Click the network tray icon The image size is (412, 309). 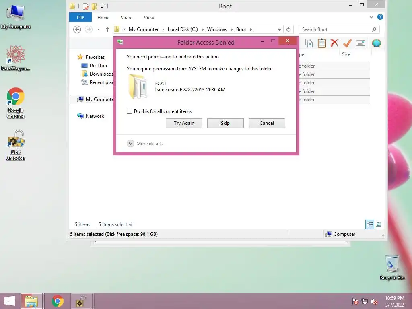(365, 301)
